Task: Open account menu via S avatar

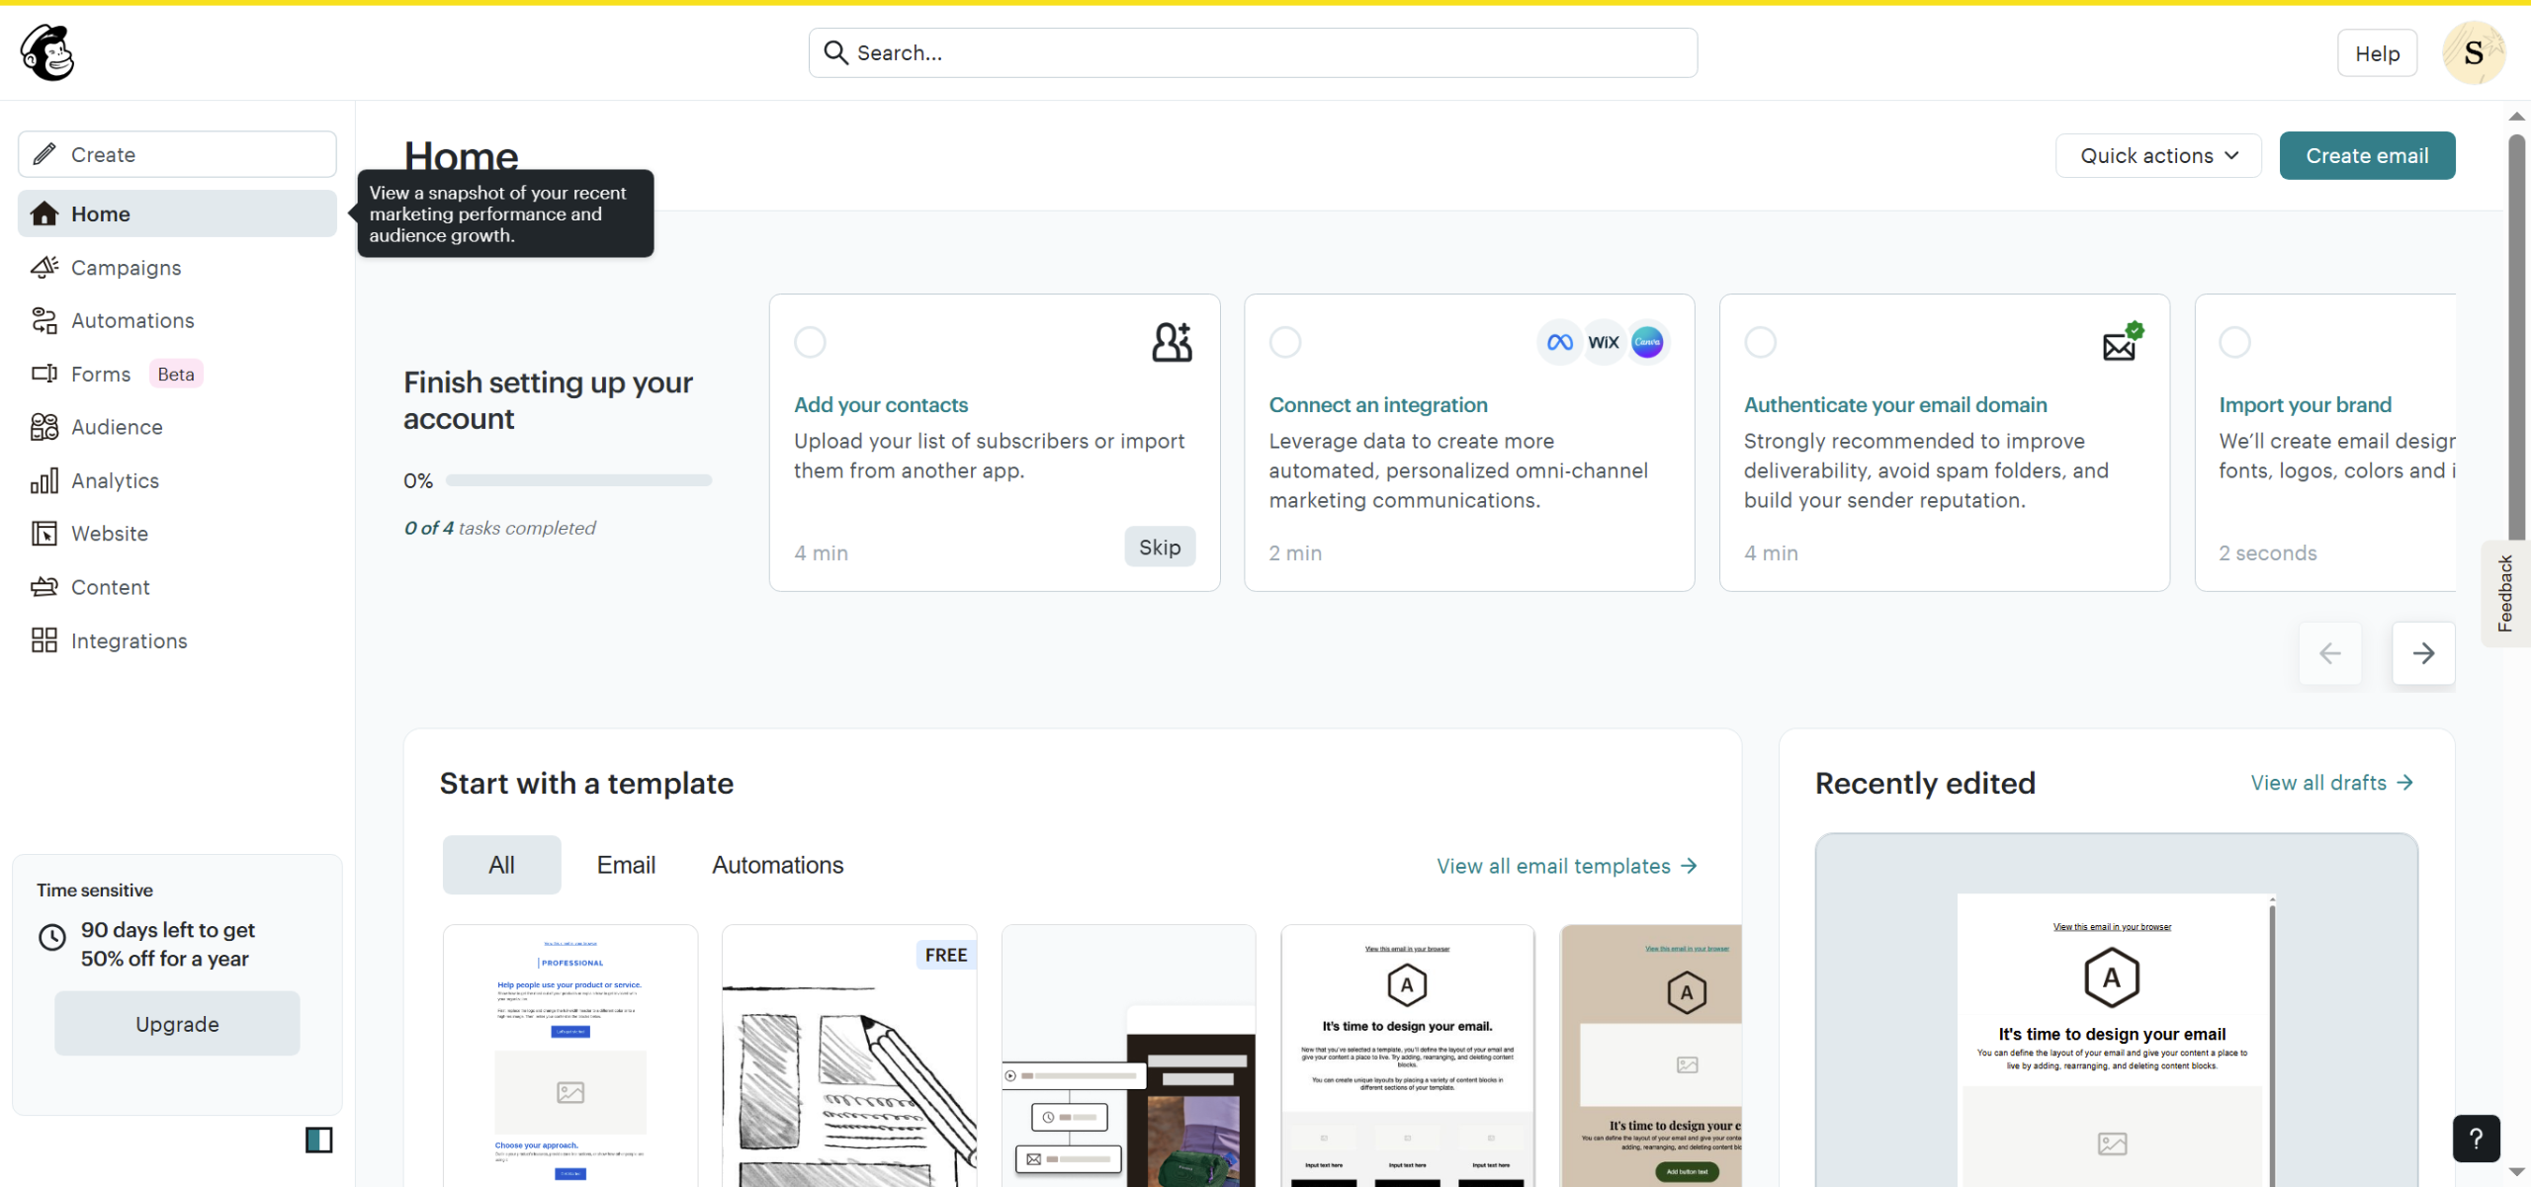Action: coord(2474,53)
